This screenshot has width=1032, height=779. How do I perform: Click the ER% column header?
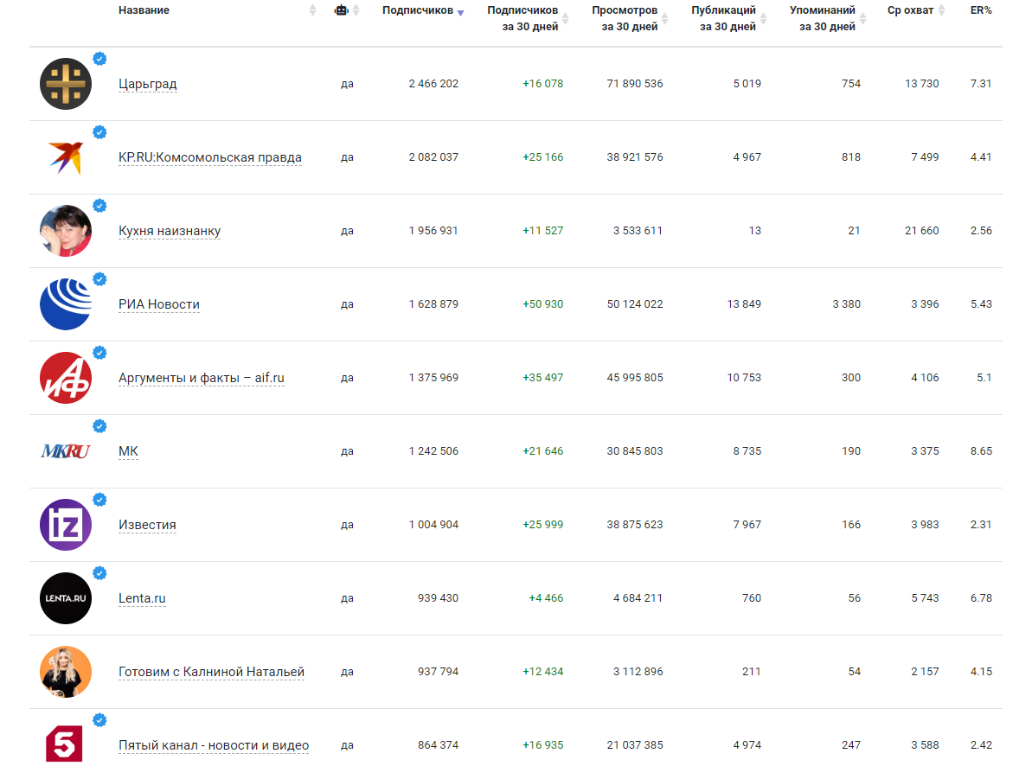[981, 10]
